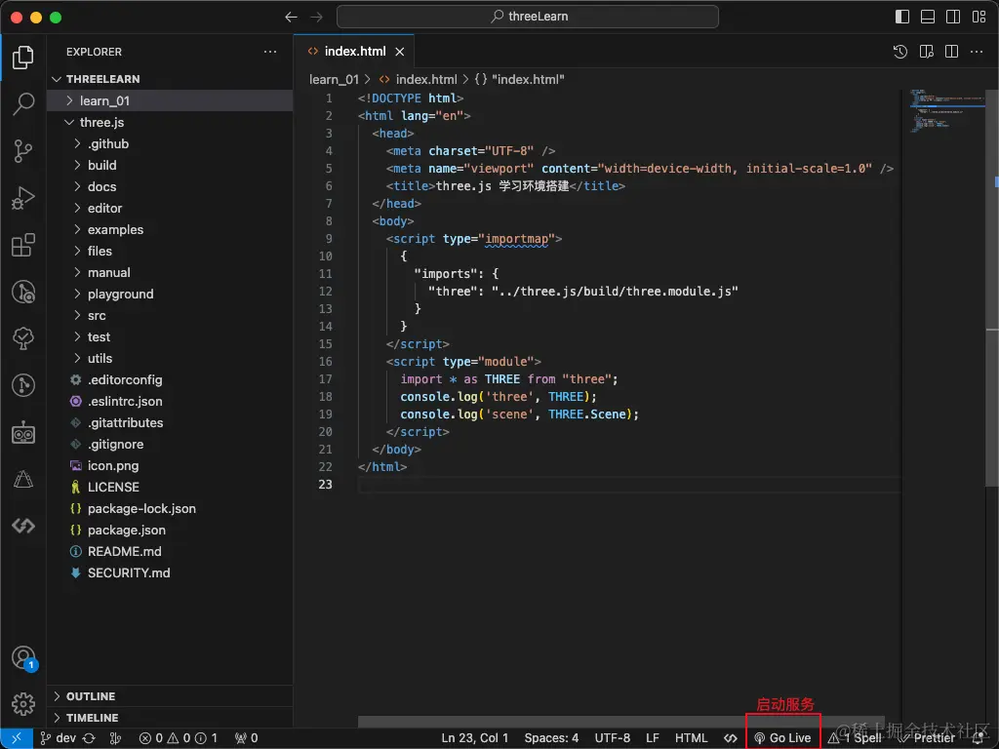Screen dimensions: 999x749
Task: Click the split editor icon in tab toolbar
Action: coord(952,52)
